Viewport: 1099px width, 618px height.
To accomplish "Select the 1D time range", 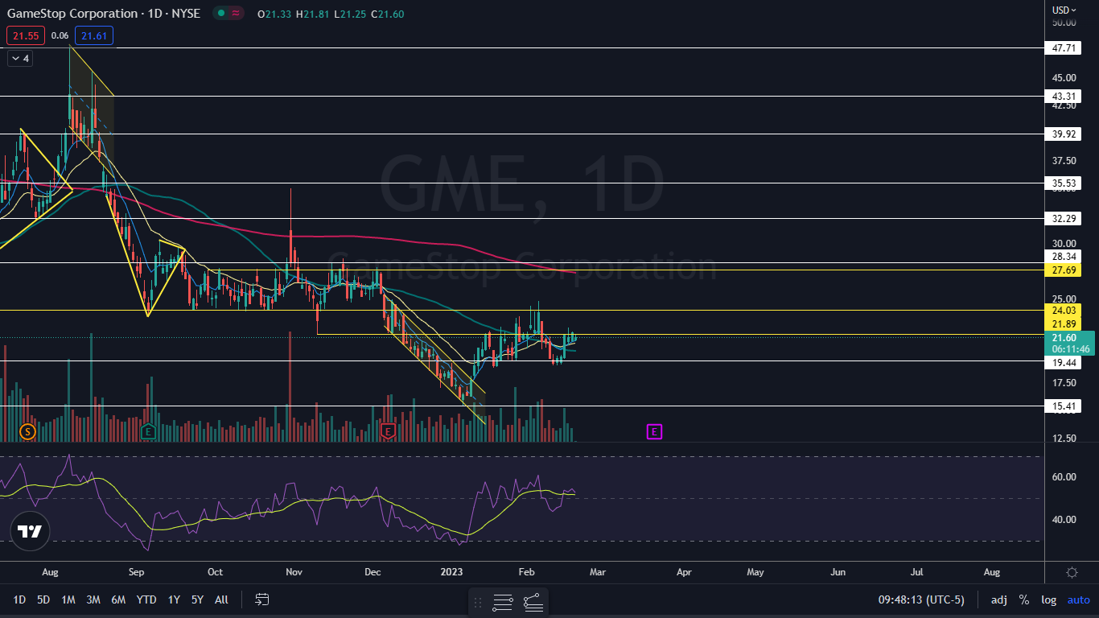I will click(x=19, y=599).
